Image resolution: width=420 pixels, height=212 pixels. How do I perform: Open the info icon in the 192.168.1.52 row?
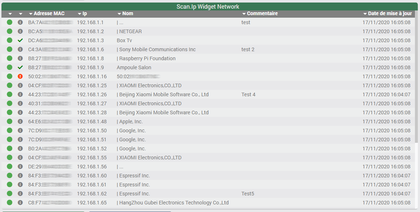click(x=20, y=149)
